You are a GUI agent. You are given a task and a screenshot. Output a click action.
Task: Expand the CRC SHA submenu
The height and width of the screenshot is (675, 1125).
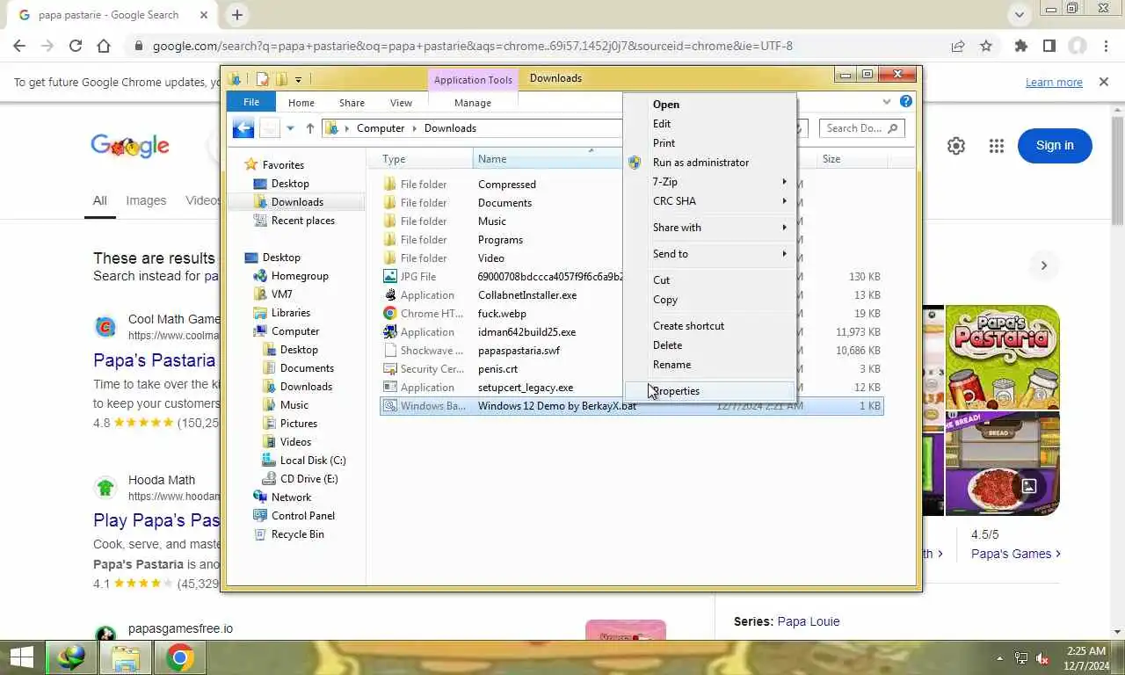(x=710, y=201)
